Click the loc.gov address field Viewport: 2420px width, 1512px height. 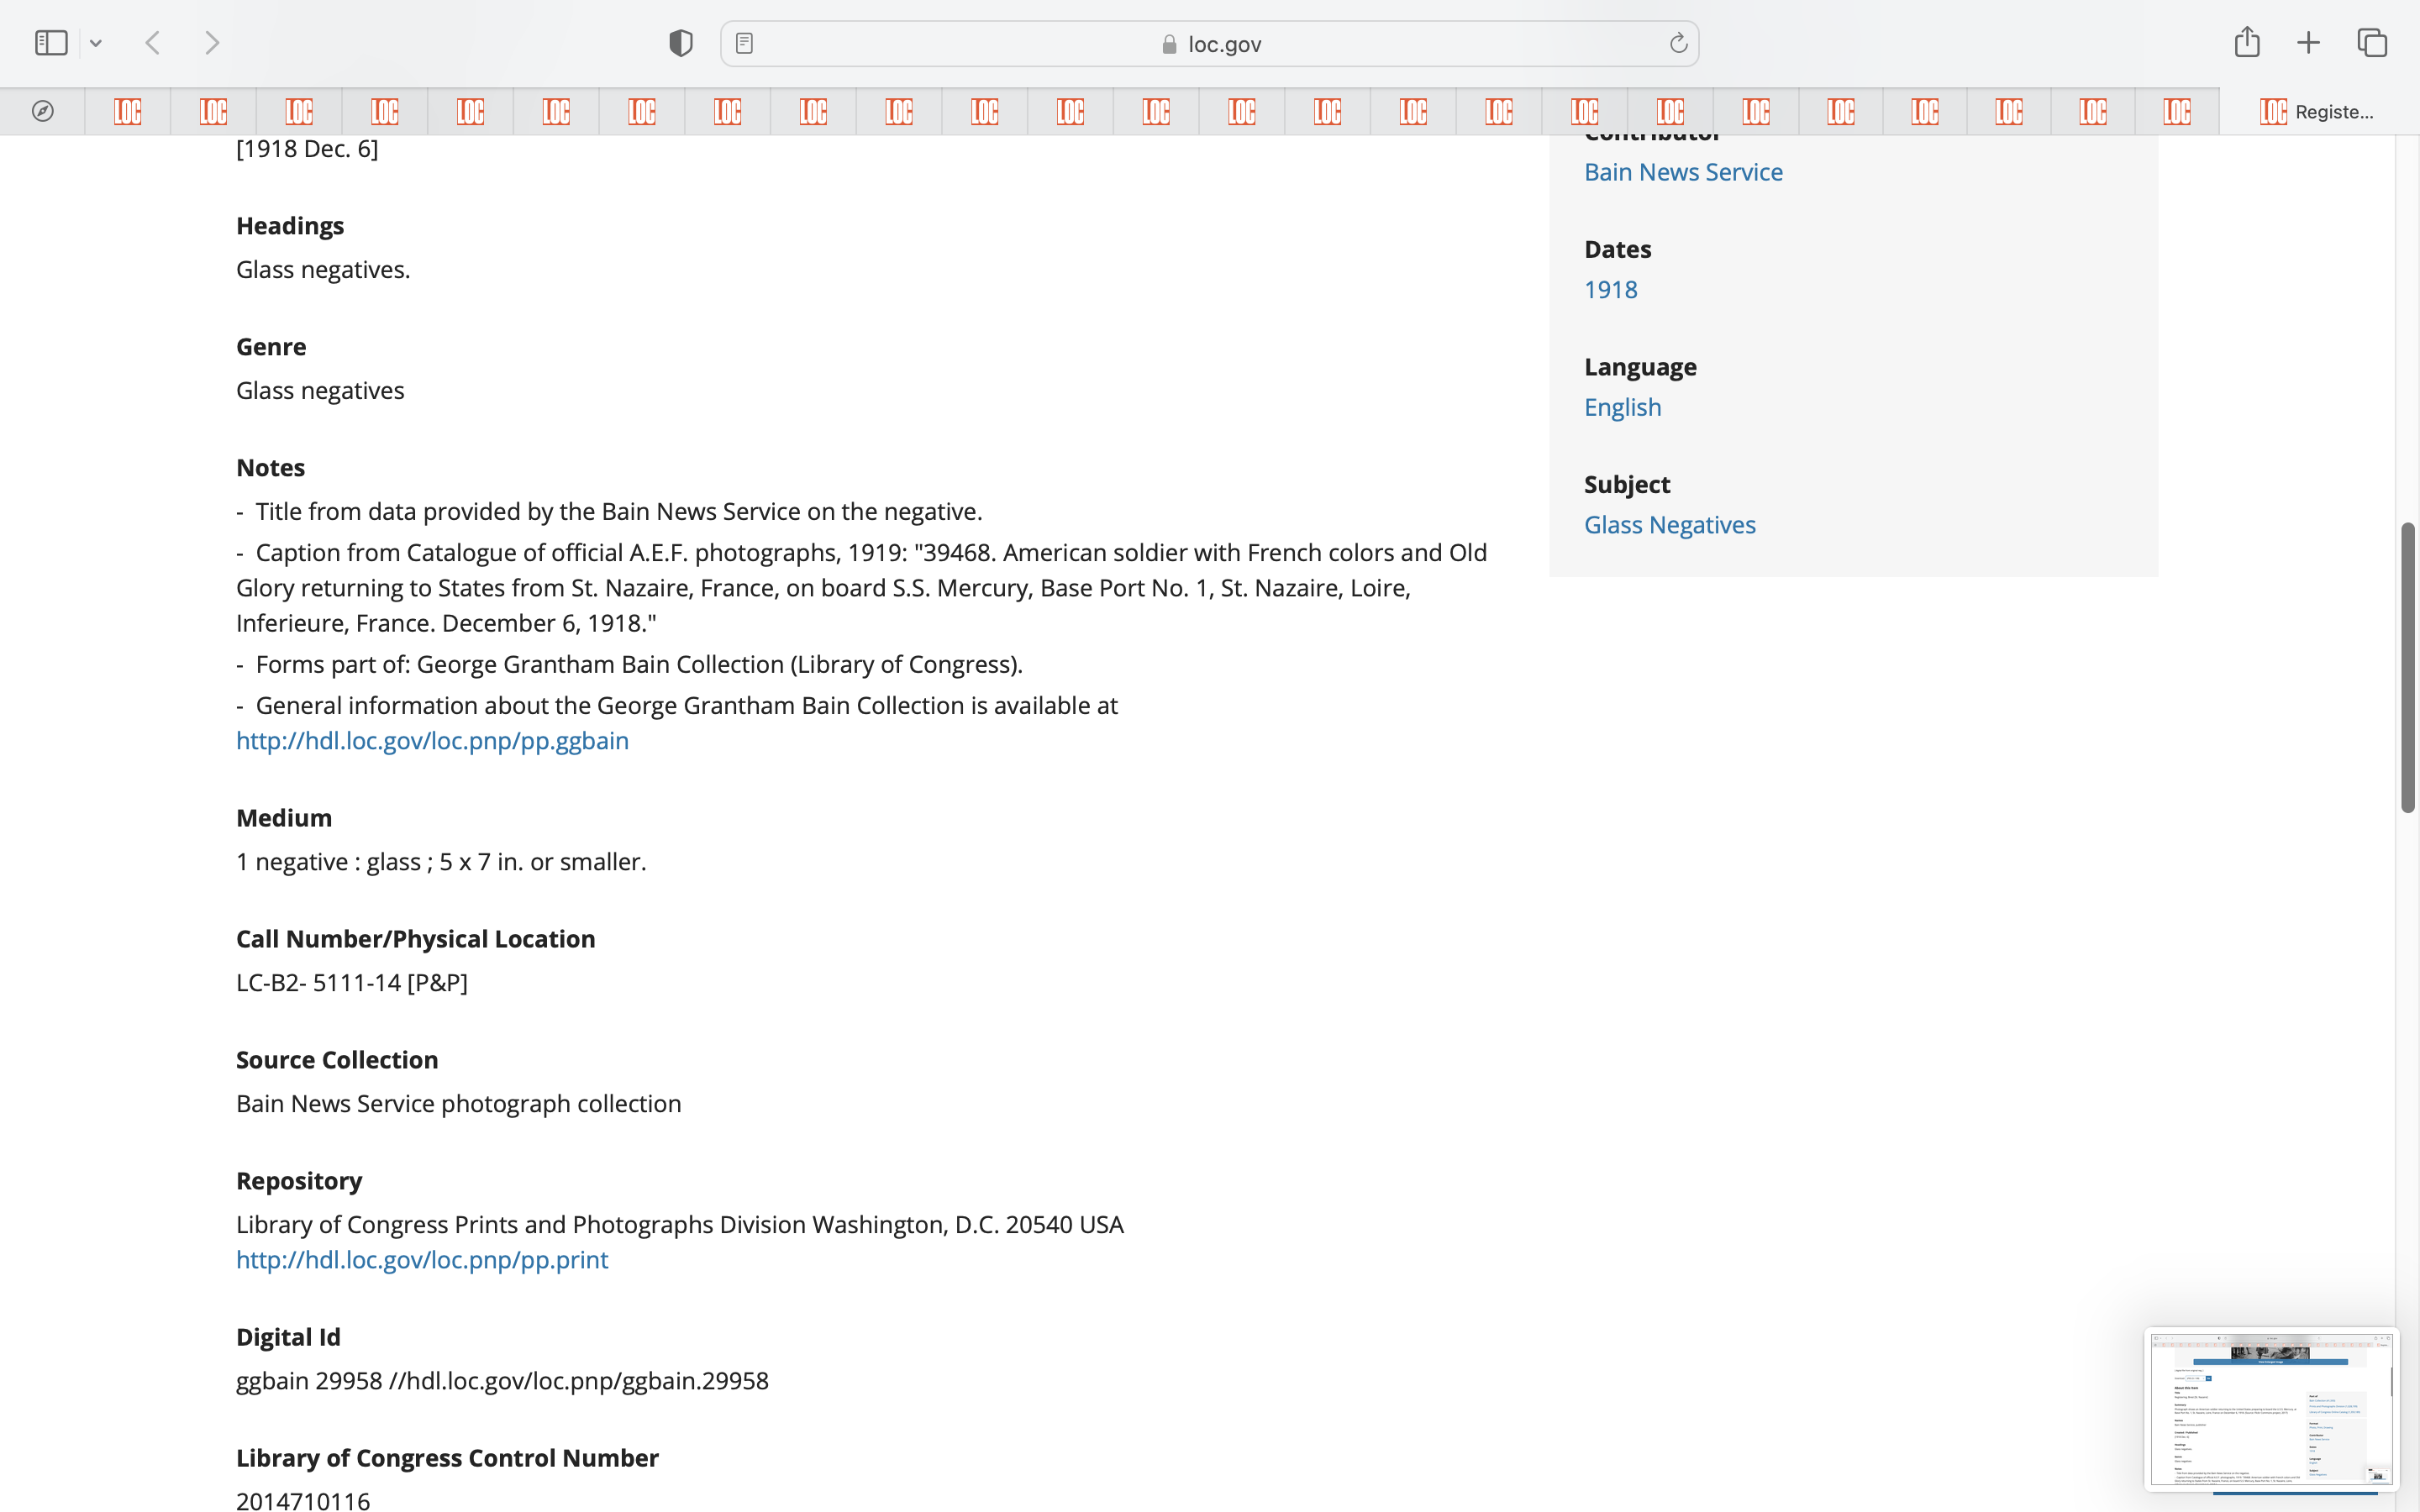[1210, 44]
